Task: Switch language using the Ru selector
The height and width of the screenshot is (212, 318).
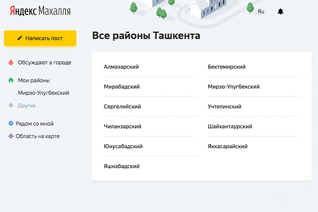Action: pyautogui.click(x=261, y=11)
